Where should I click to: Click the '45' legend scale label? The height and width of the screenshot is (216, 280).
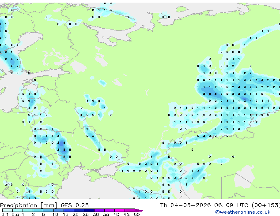click(126, 214)
